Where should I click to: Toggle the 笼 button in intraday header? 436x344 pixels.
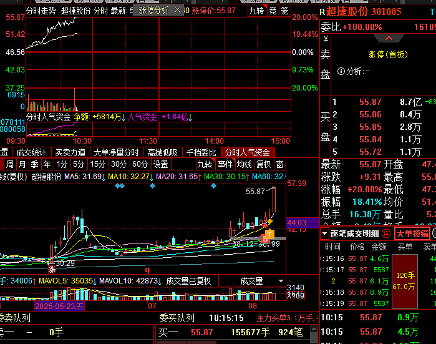tap(284, 11)
